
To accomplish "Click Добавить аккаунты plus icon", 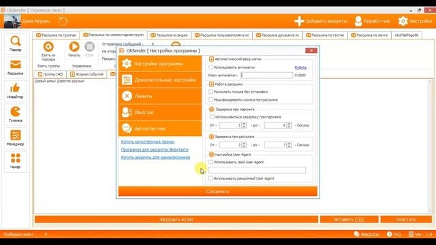I will coord(299,21).
